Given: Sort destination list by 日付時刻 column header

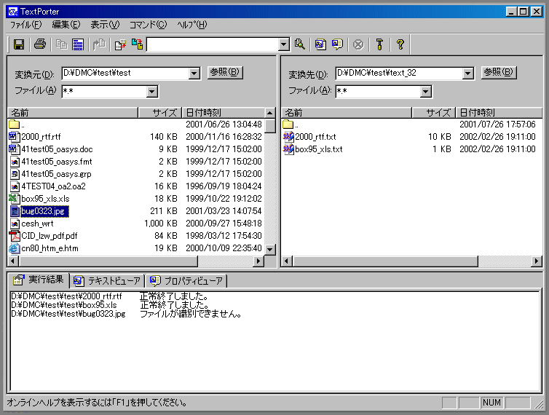Looking at the screenshot, I should [x=499, y=113].
